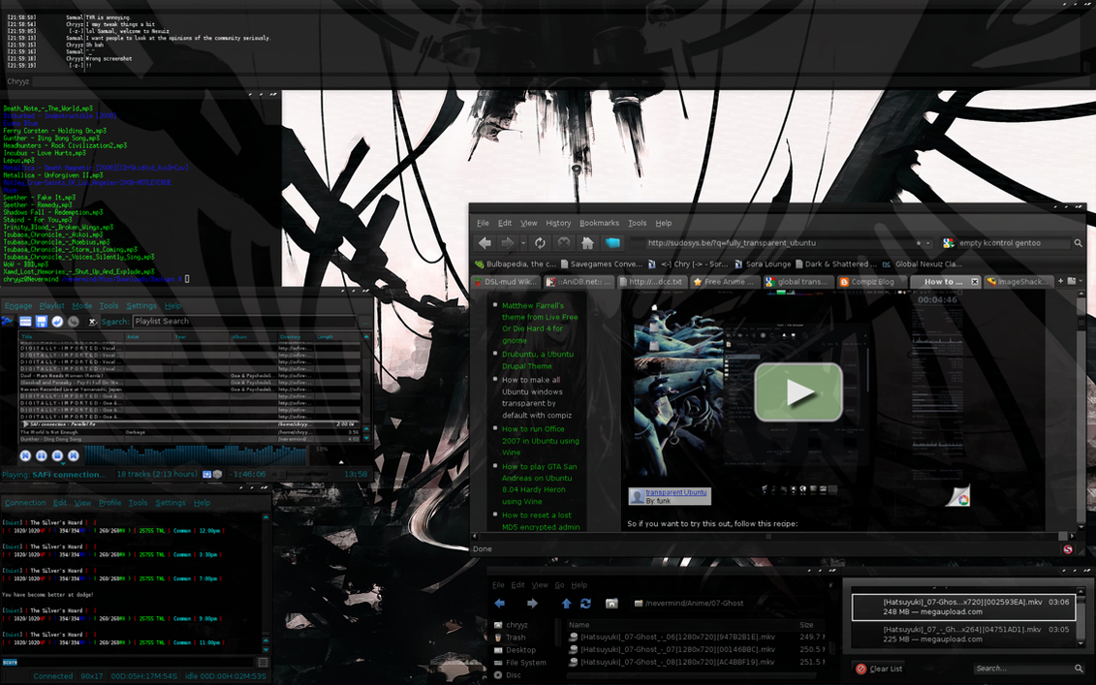This screenshot has width=1096, height=685.
Task: Open the history dropdown next to forward button
Action: pyautogui.click(x=523, y=243)
